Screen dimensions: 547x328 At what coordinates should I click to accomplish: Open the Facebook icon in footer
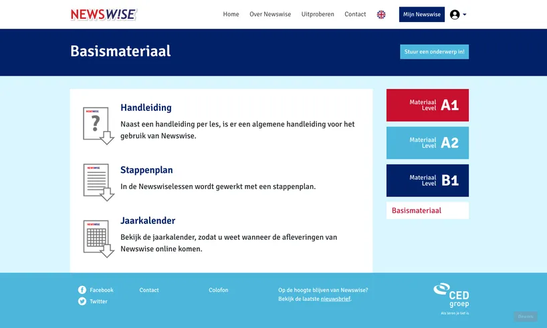tap(82, 290)
